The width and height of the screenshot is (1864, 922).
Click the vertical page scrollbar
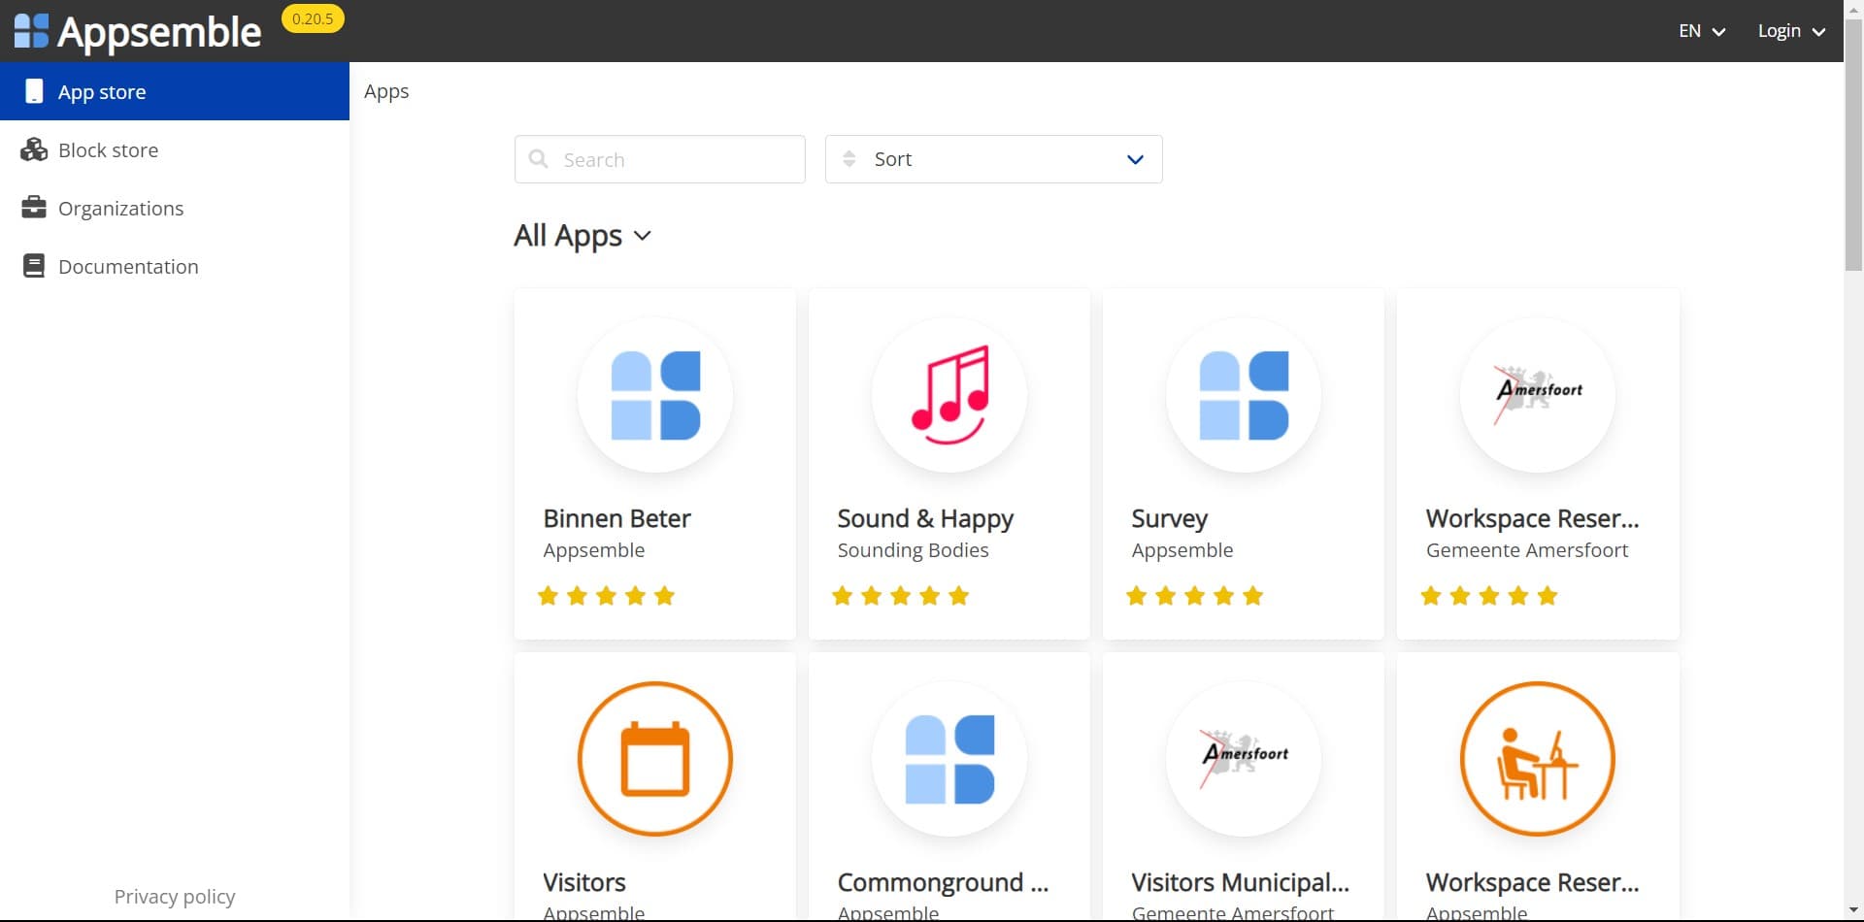(x=1853, y=146)
